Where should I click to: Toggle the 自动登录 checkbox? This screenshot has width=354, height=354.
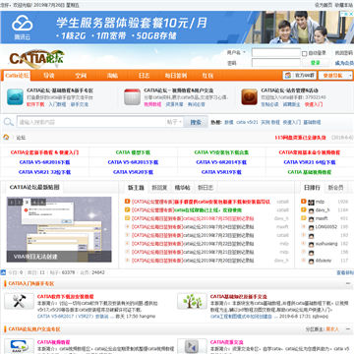305,53
